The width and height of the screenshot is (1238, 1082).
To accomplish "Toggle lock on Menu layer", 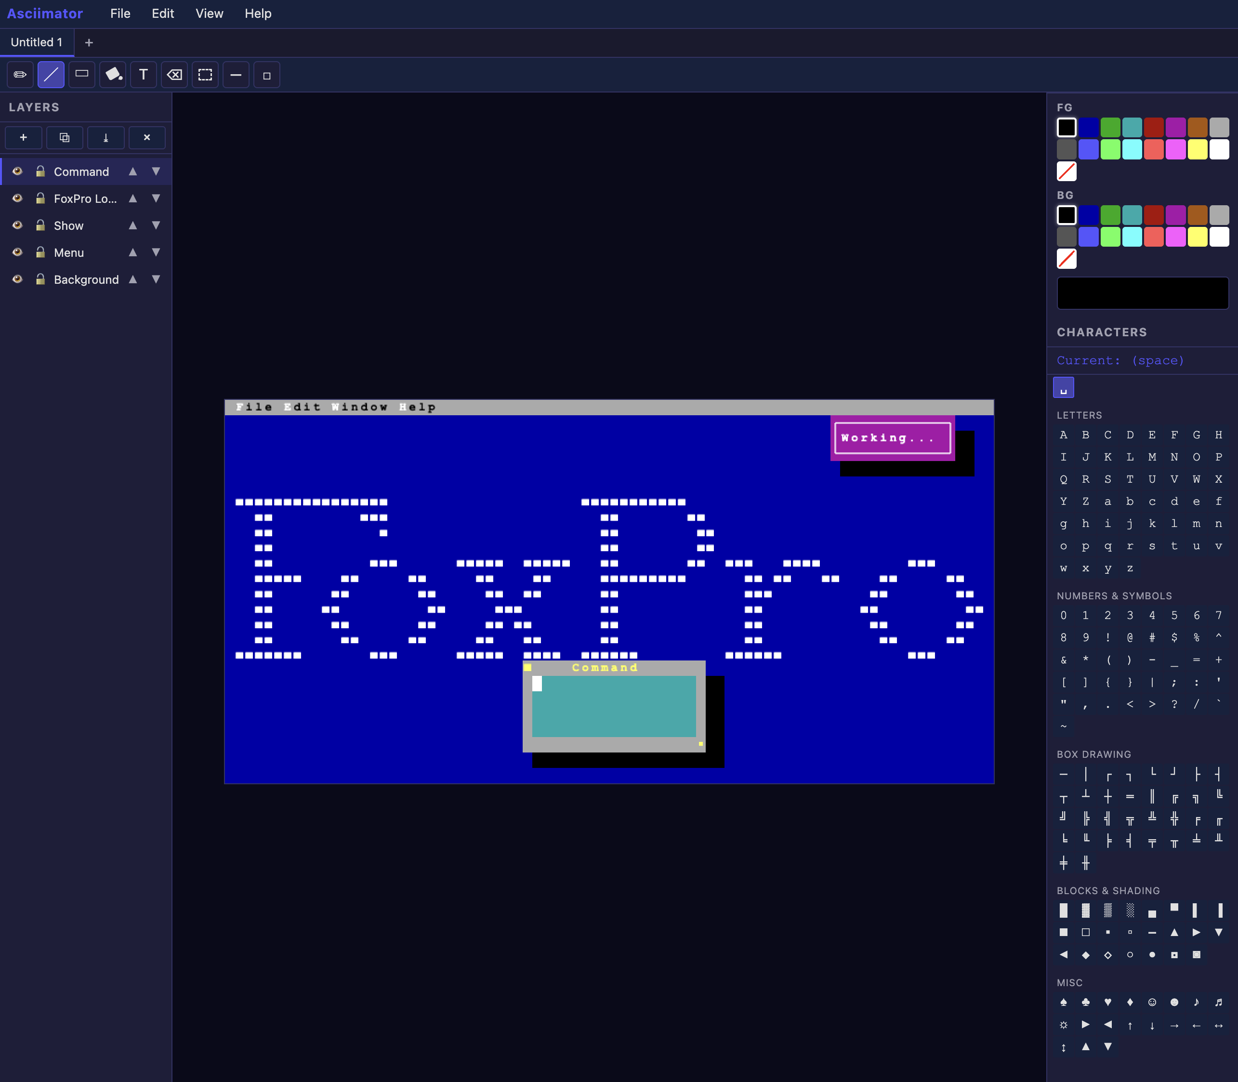I will coord(40,252).
